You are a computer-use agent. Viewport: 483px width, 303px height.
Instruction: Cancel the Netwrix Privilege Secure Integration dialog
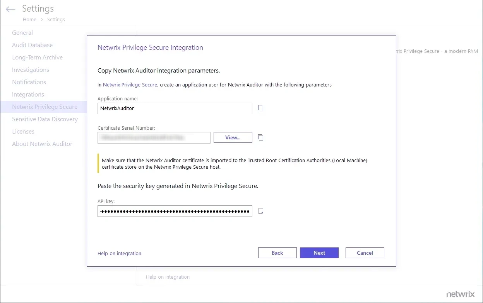365,252
